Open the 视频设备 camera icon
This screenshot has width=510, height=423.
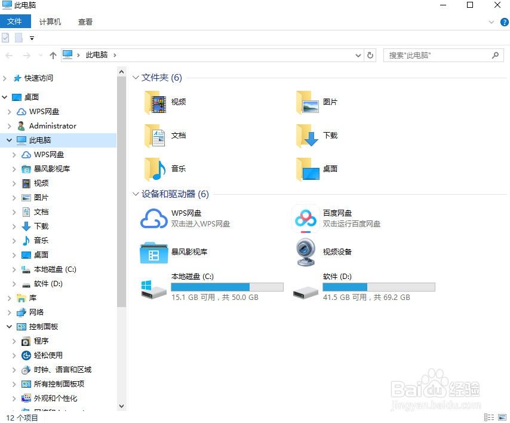click(x=305, y=252)
